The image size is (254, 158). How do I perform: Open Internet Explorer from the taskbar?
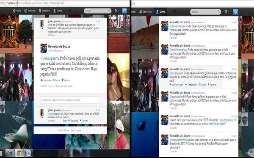[x=10, y=153]
